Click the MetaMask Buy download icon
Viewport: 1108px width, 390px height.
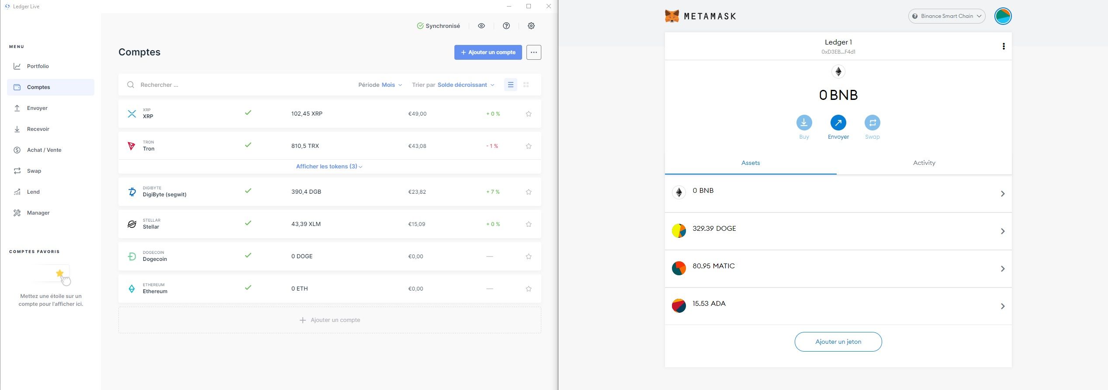(x=804, y=123)
